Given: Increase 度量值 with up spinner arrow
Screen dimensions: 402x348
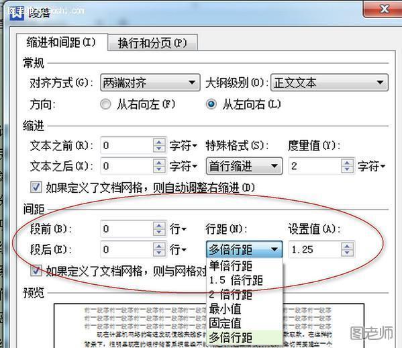Looking at the screenshot, I should [x=347, y=163].
